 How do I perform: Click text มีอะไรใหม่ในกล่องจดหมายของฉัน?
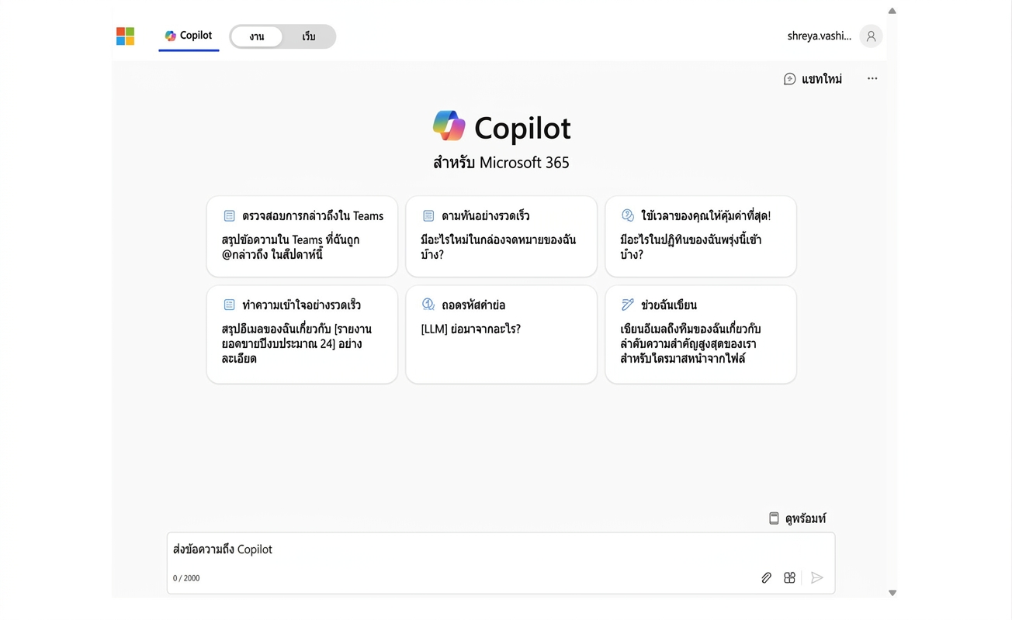tap(498, 239)
